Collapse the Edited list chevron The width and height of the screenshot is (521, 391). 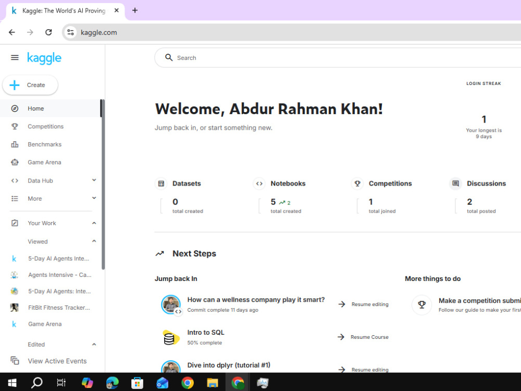click(94, 345)
